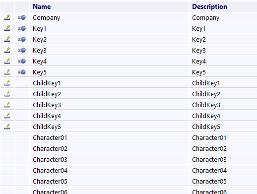Click the edit pencil icon for Company row
Viewport: 257px width, 194px height.
[7, 17]
